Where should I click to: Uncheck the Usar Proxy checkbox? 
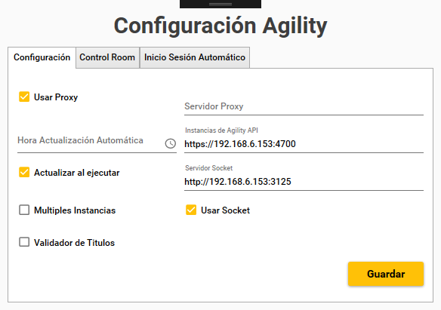click(x=24, y=97)
